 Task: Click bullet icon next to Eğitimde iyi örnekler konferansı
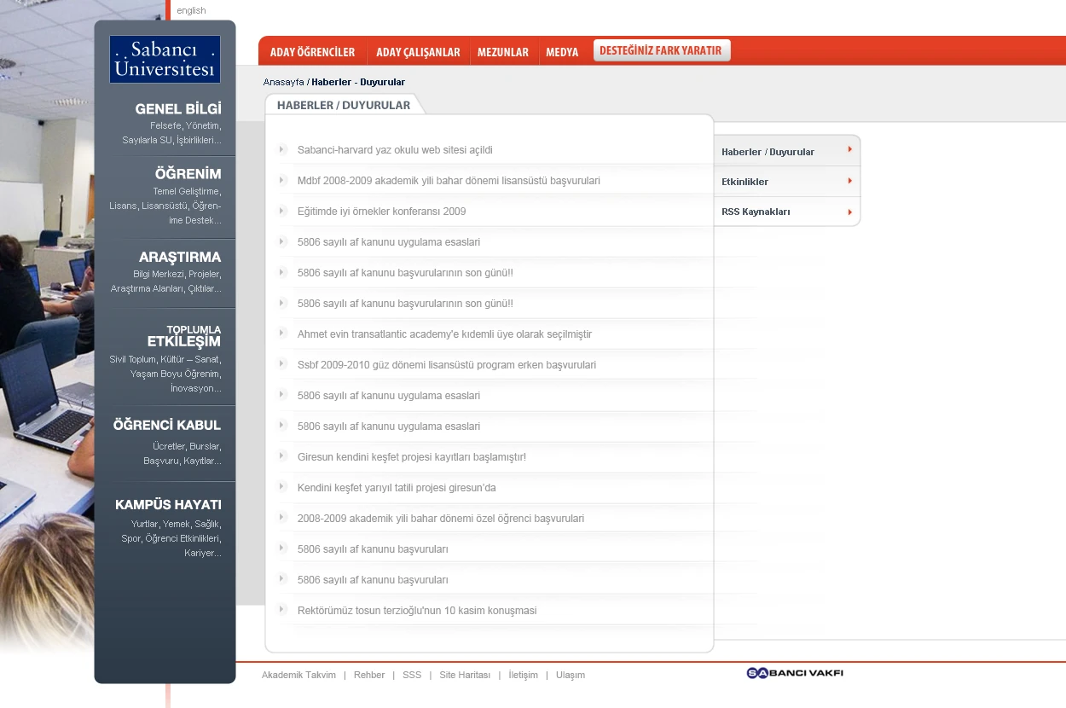click(x=282, y=211)
